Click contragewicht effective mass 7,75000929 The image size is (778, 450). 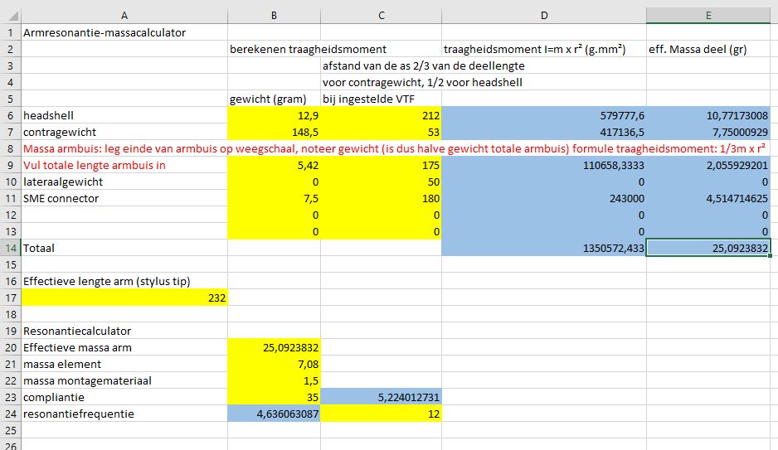tap(708, 133)
